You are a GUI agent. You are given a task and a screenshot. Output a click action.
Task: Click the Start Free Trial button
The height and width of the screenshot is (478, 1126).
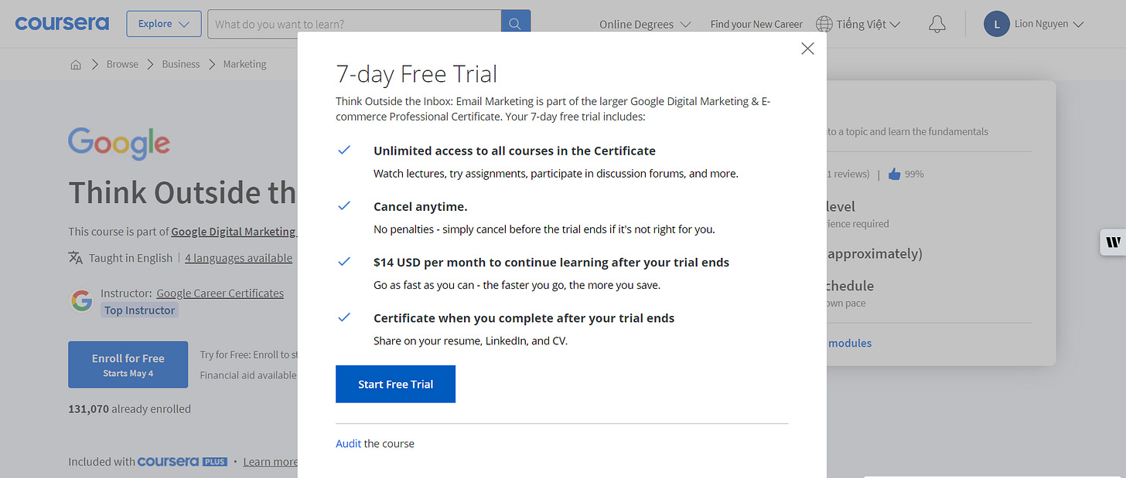395,384
